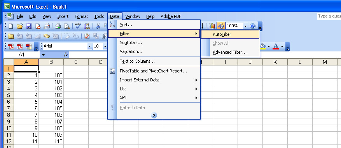Open the Name Box dropdown arrow
The height and width of the screenshot is (148, 341).
[x=43, y=55]
